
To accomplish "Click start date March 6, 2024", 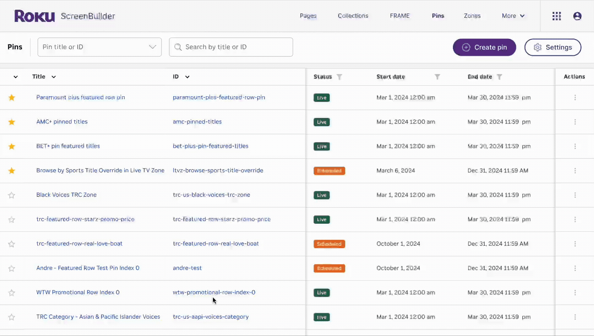I will 395,171.
